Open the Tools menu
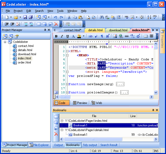 tap(60, 11)
